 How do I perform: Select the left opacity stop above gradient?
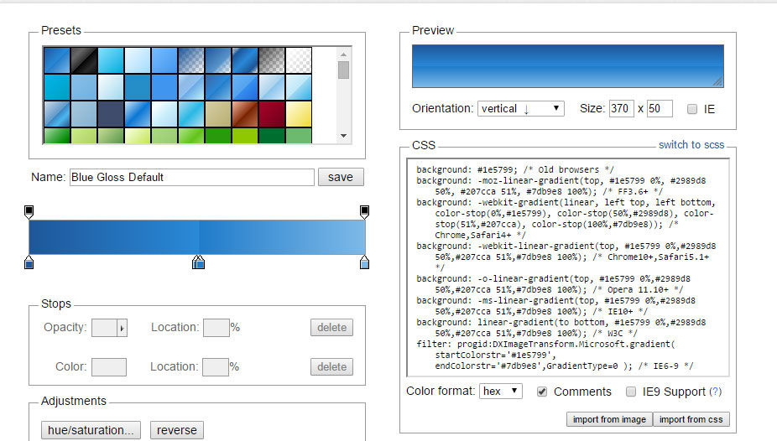(x=29, y=212)
